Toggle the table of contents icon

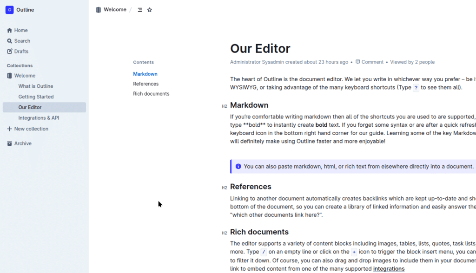pyautogui.click(x=140, y=10)
